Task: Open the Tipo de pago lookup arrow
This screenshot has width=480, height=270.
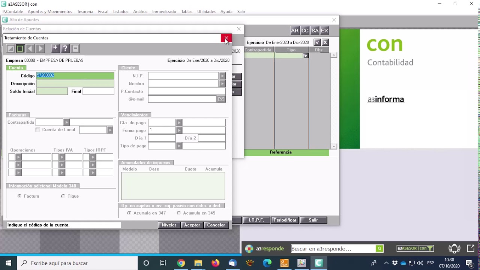Action: (179, 146)
